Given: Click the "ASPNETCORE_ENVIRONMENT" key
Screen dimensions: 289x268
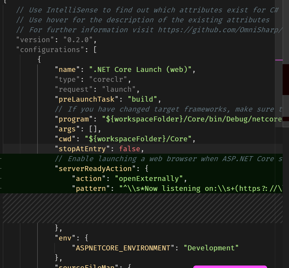Looking at the screenshot, I should pos(123,248).
